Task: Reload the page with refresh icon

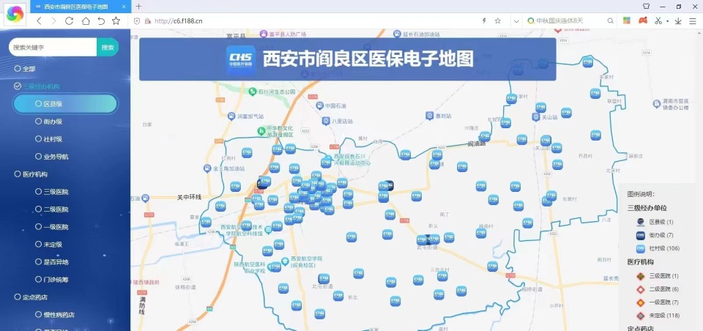Action: tap(69, 21)
